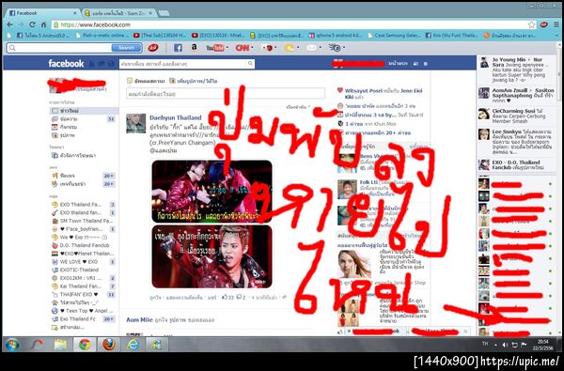Click the magnifier in Facebook search box
The width and height of the screenshot is (564, 371).
(x=250, y=64)
